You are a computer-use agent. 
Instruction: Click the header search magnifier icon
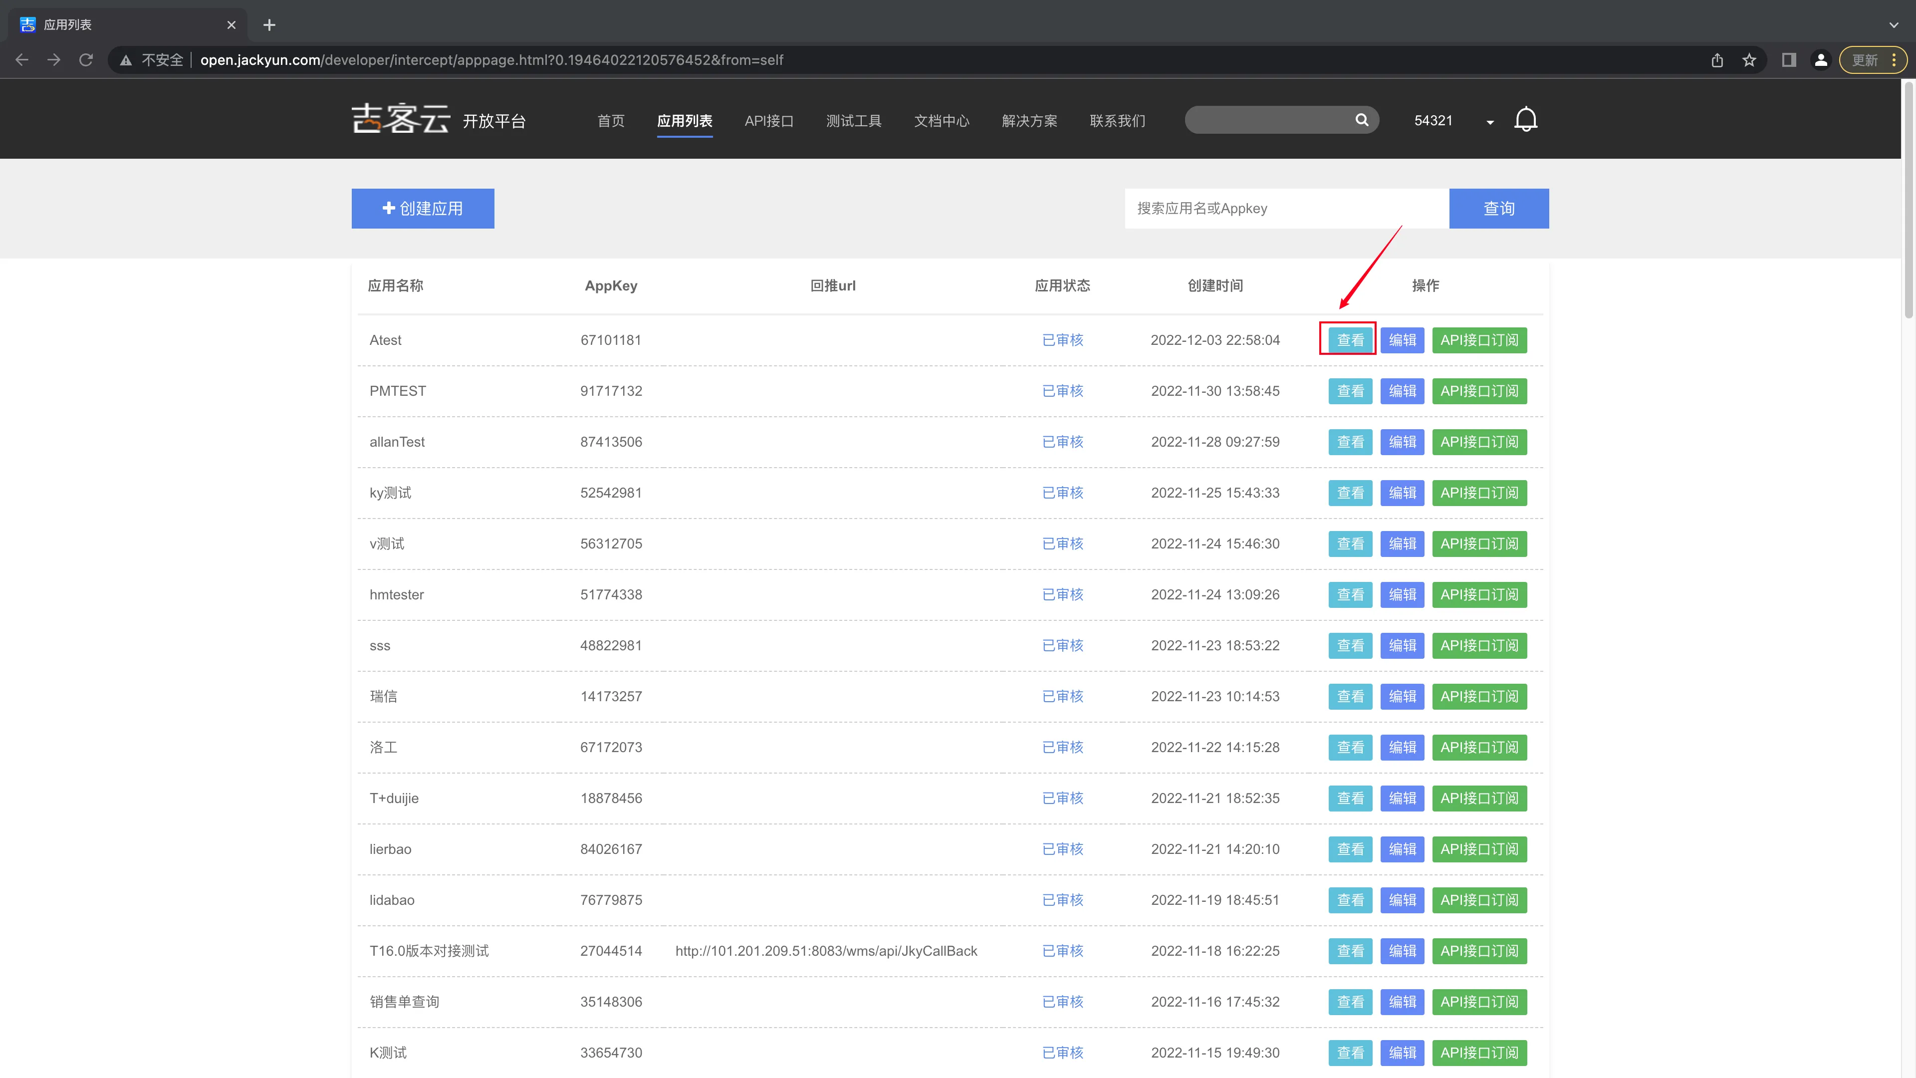(1362, 120)
